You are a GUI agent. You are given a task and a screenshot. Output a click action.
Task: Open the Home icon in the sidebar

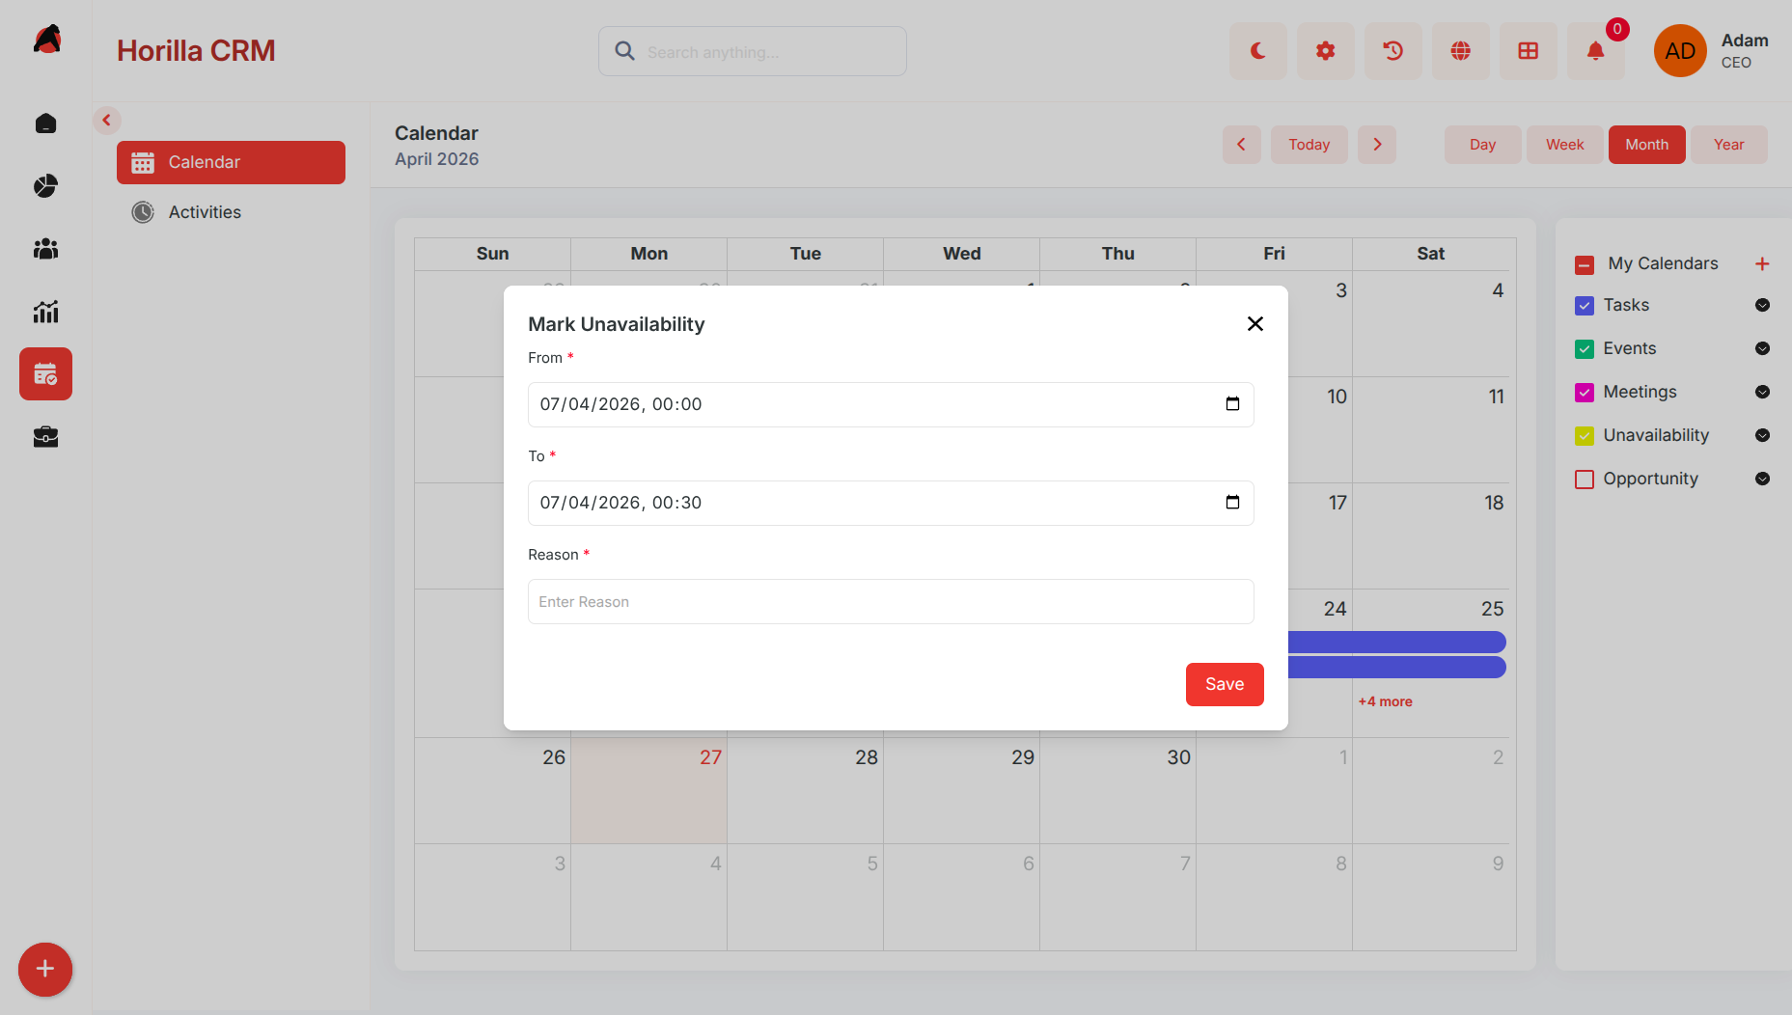coord(45,123)
